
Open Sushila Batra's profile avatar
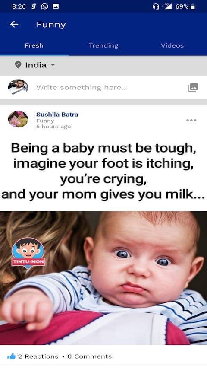[x=18, y=119]
